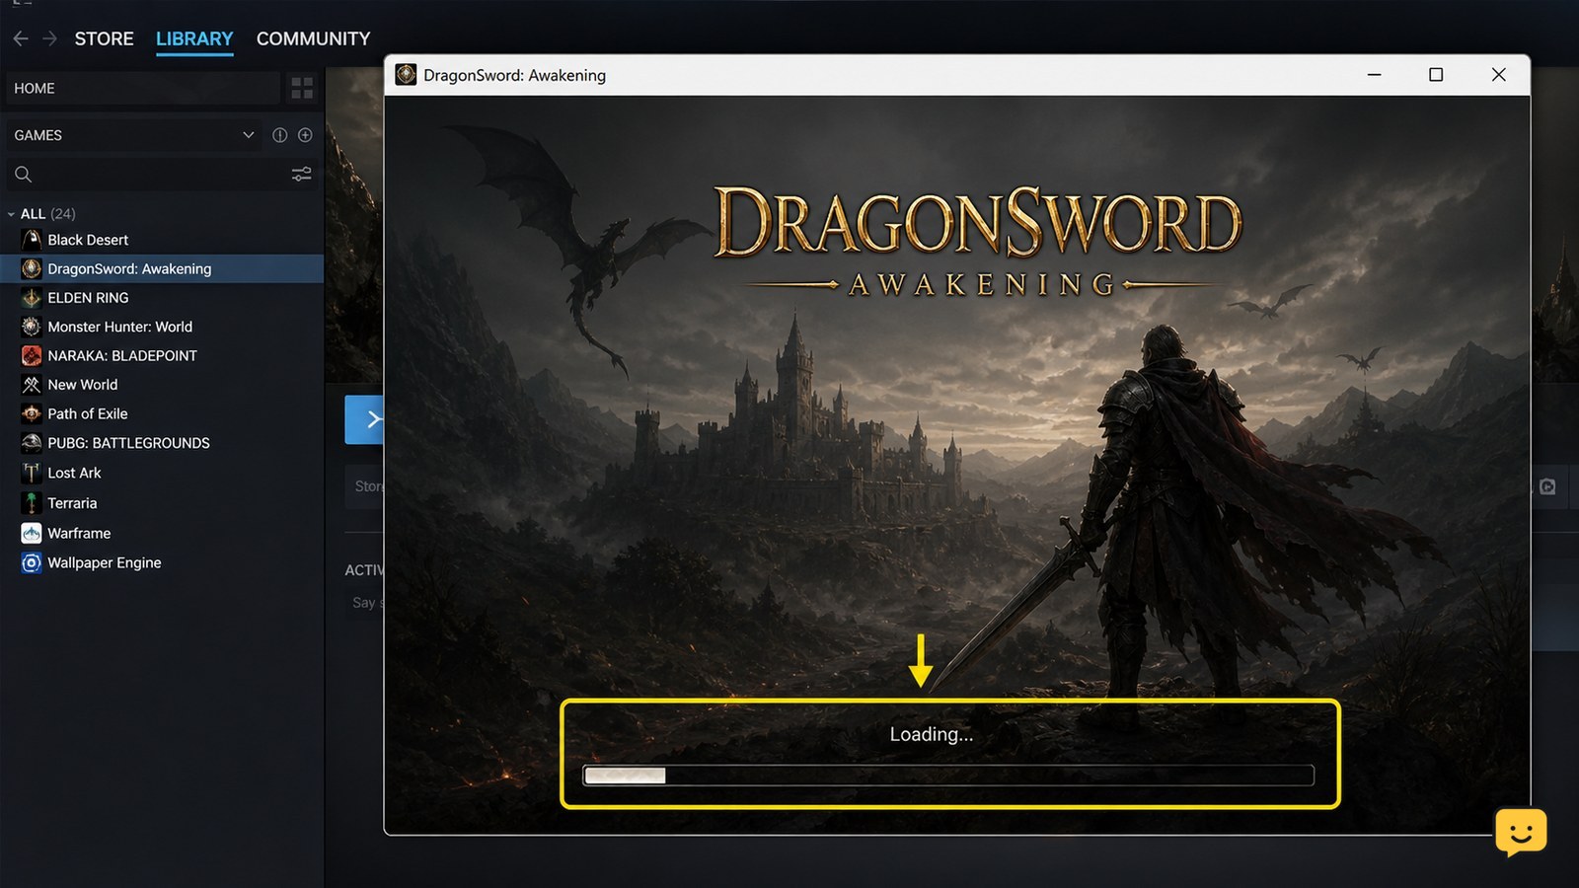Select Lost Ark in the game list

[x=162, y=473]
